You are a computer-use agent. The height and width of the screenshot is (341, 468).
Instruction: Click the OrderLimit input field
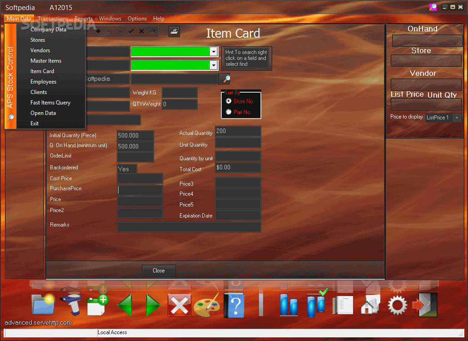(135, 157)
